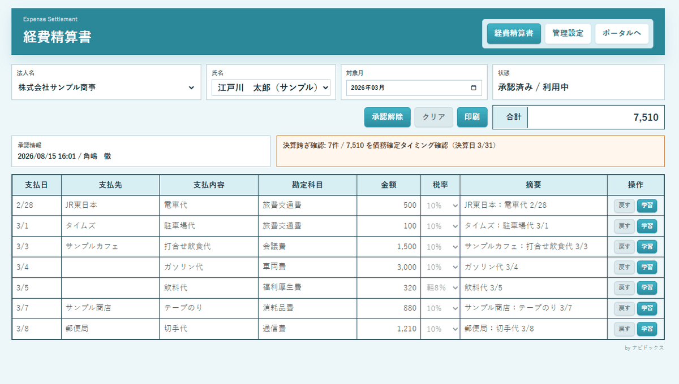Open tax rate dropdown for 電車代 row
The width and height of the screenshot is (679, 384).
pyautogui.click(x=440, y=206)
